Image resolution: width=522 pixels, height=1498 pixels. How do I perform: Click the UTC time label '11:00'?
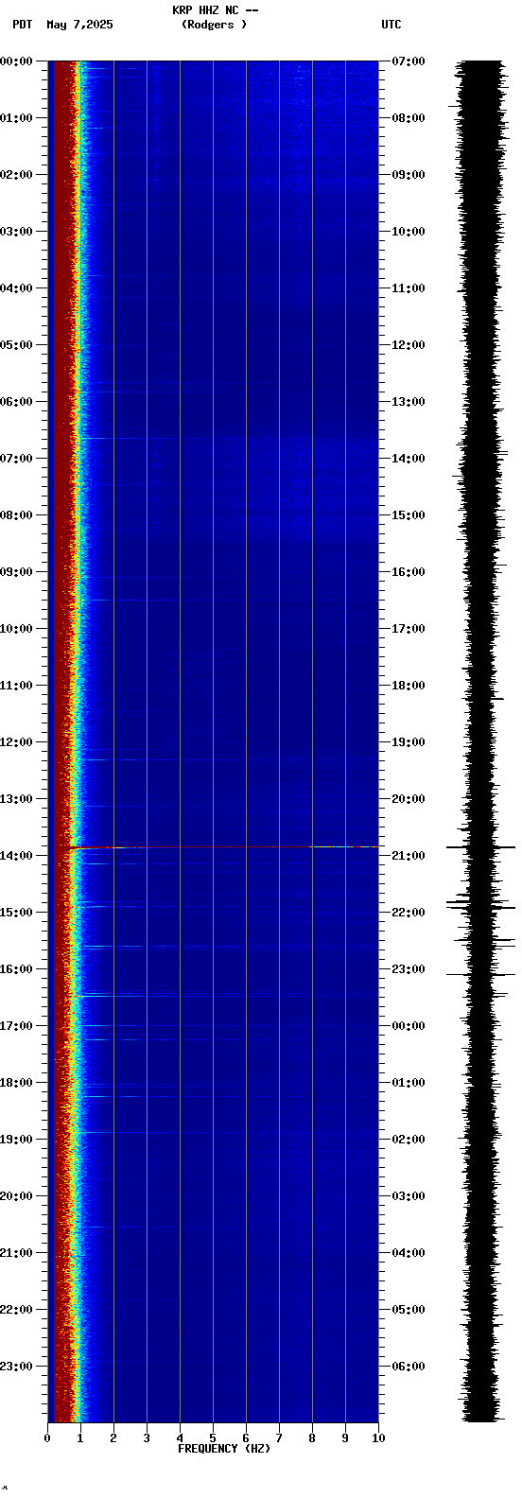pos(409,288)
